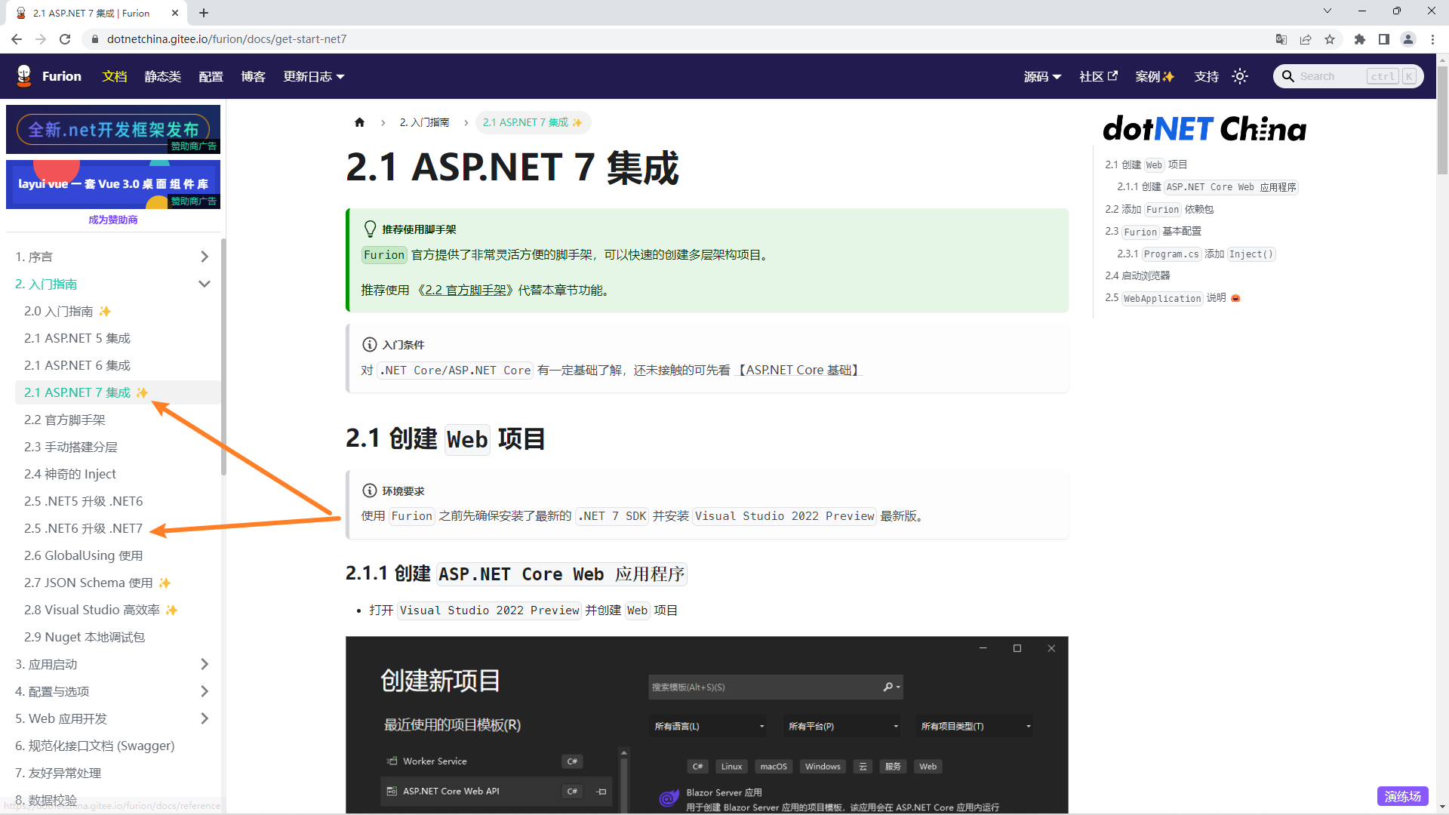The image size is (1449, 815).
Task: Open the 源码 dropdown menu
Action: click(x=1042, y=76)
